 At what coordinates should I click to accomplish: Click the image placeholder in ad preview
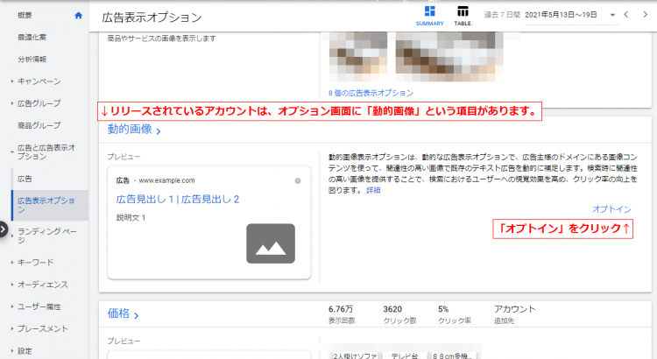[x=271, y=243]
